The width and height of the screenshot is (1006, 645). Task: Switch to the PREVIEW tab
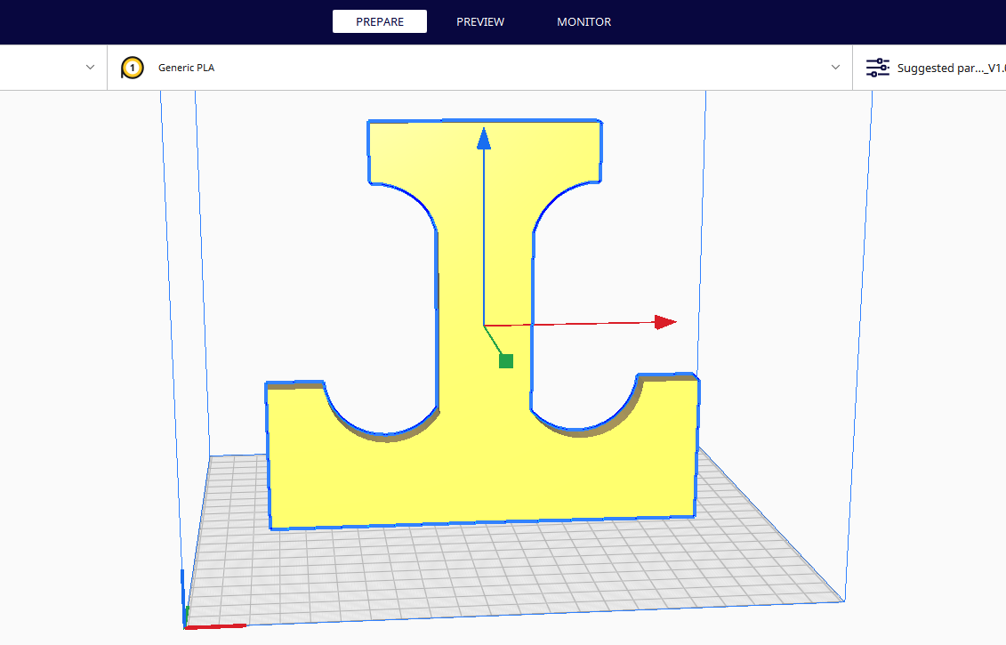click(x=480, y=21)
